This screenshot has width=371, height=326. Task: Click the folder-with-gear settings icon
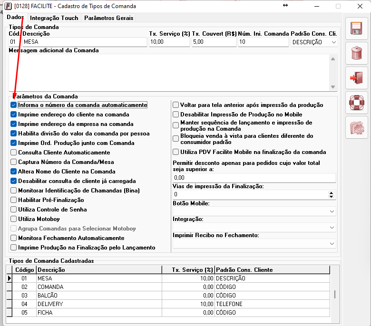pos(356,127)
